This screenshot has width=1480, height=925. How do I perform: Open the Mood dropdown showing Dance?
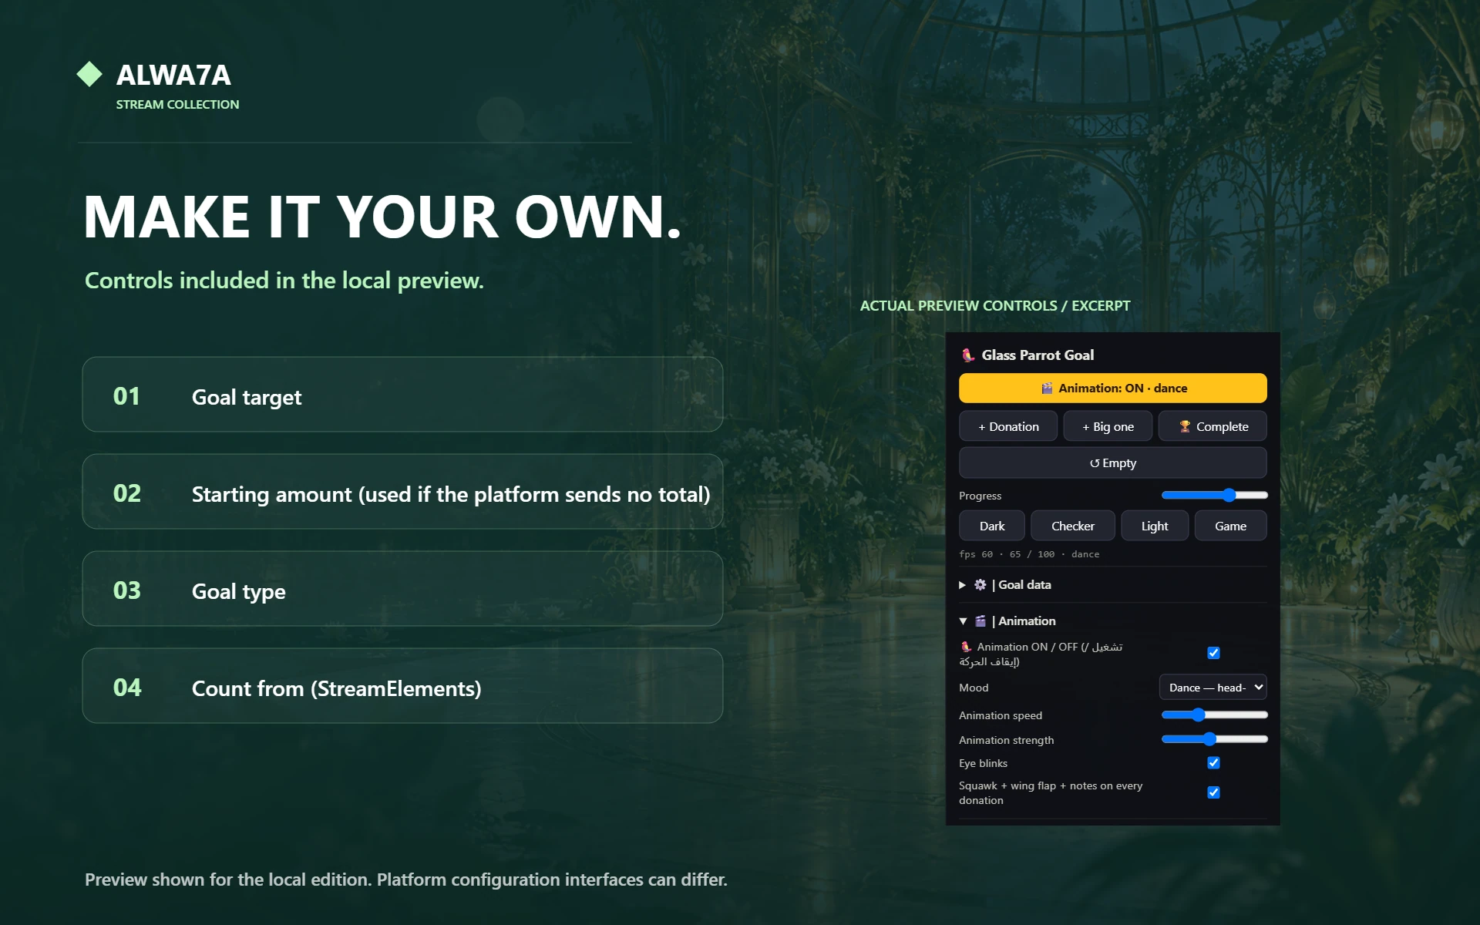pos(1213,688)
